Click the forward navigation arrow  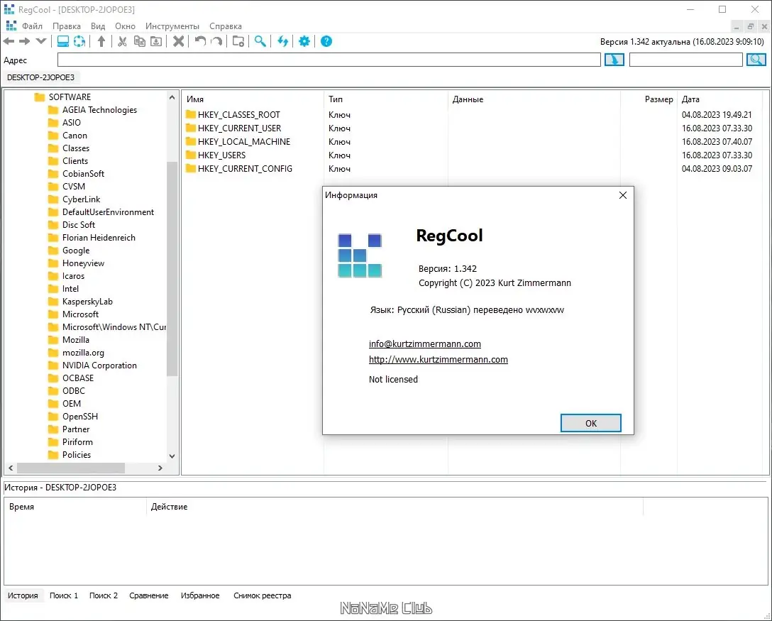(25, 41)
